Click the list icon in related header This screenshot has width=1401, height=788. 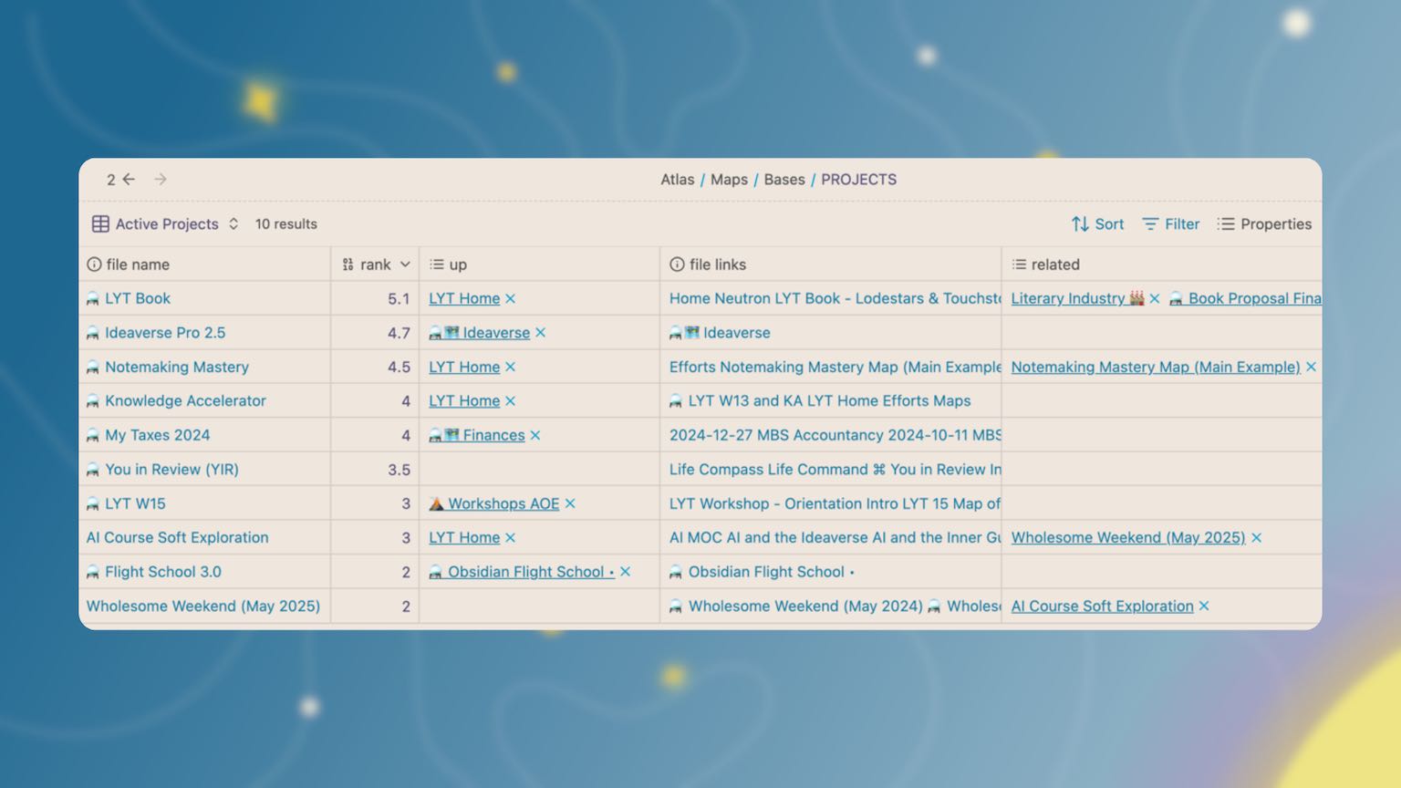pos(1019,264)
